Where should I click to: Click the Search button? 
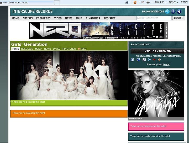pyautogui.click(x=178, y=18)
